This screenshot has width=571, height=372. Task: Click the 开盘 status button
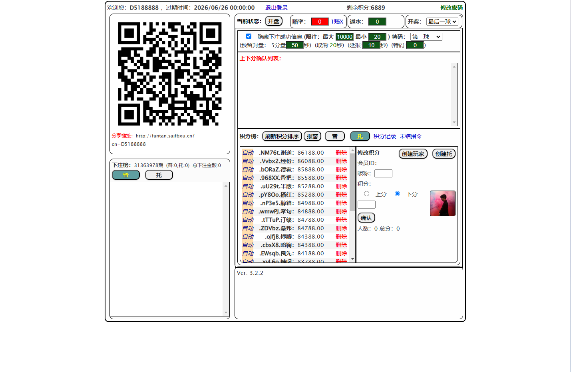tap(273, 21)
